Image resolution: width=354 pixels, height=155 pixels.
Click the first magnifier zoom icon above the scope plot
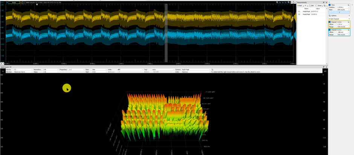pyautogui.click(x=277, y=2)
